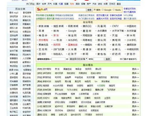
Task: Open 铃声 in the top hot sites bar
Action: coord(44,4)
